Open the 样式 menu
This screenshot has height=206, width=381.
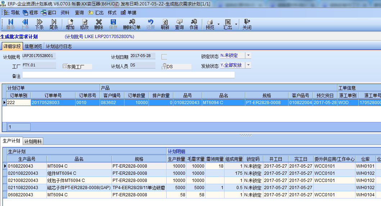point(112,13)
